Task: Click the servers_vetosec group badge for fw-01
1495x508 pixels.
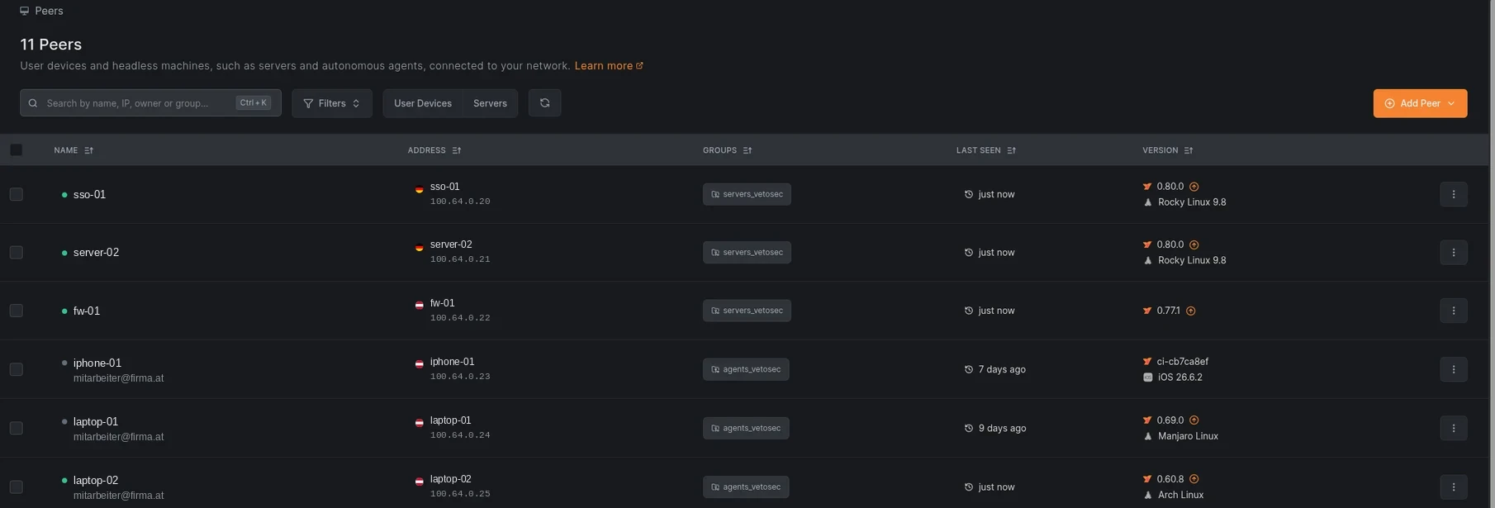Action: coord(747,311)
